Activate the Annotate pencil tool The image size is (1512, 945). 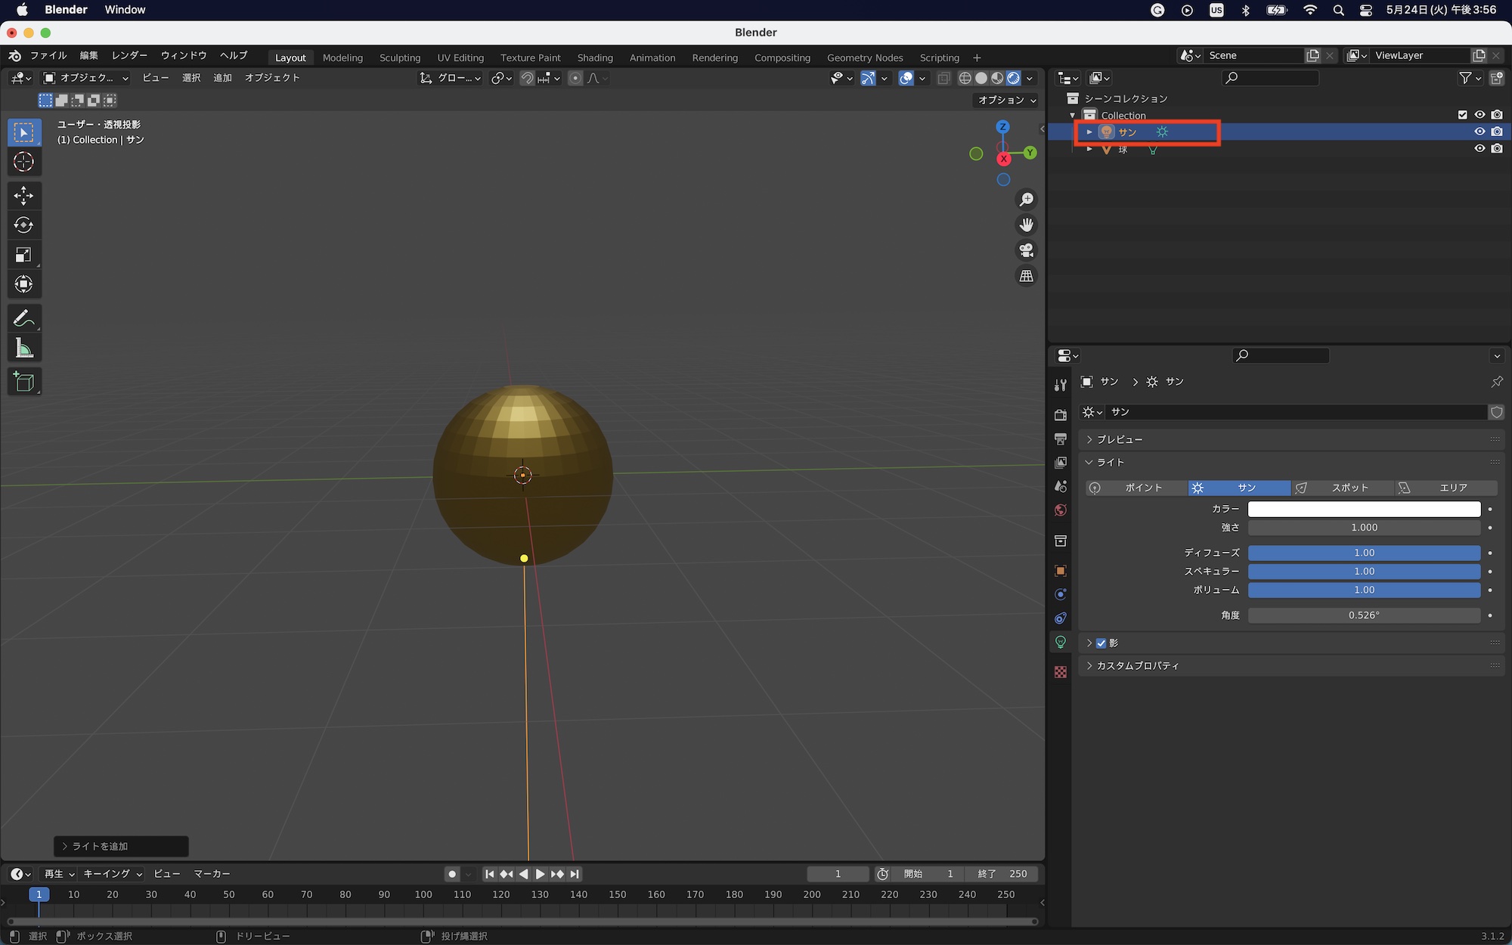pyautogui.click(x=23, y=318)
